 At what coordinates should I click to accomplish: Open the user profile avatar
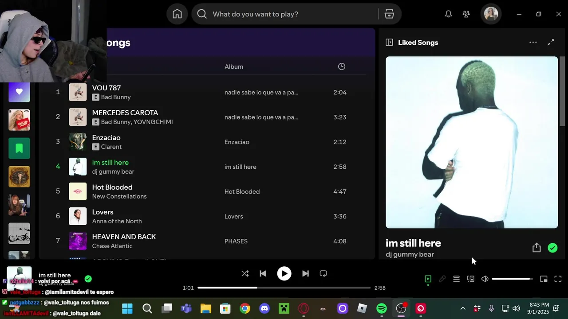coord(491,14)
